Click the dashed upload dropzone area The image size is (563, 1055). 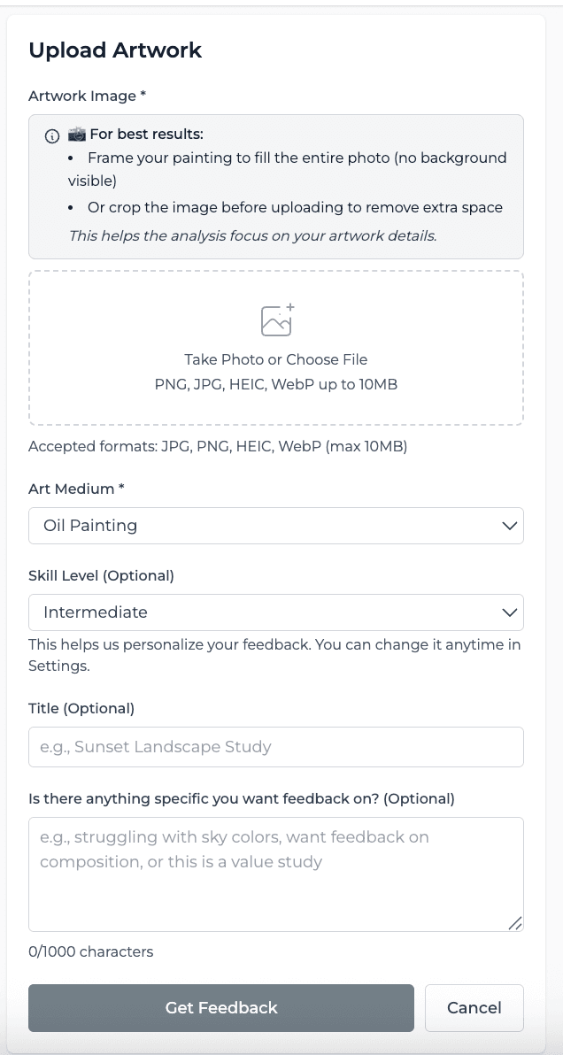275,348
